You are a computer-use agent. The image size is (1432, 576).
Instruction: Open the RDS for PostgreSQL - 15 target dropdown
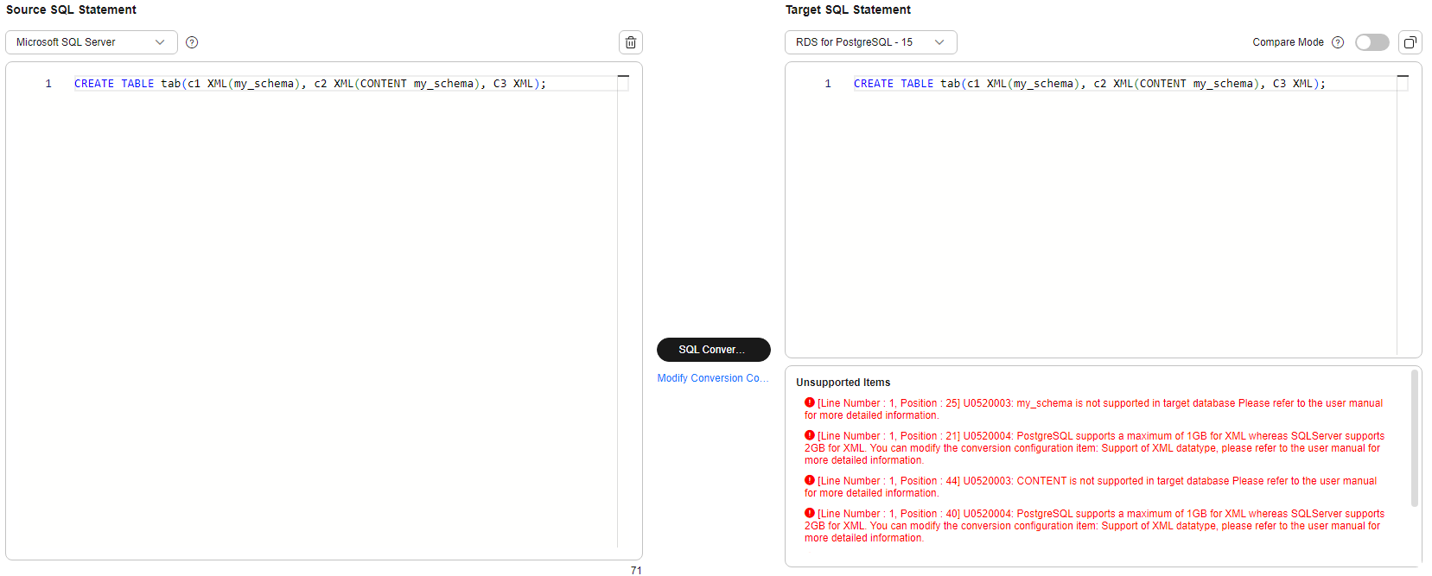(871, 42)
